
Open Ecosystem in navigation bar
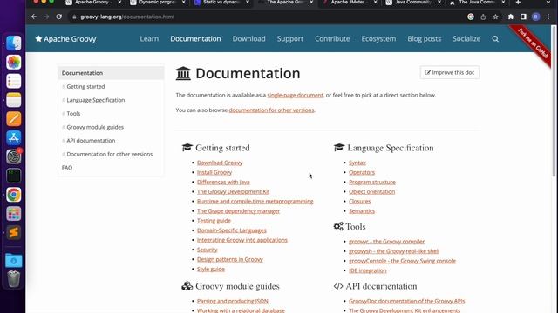pyautogui.click(x=378, y=38)
